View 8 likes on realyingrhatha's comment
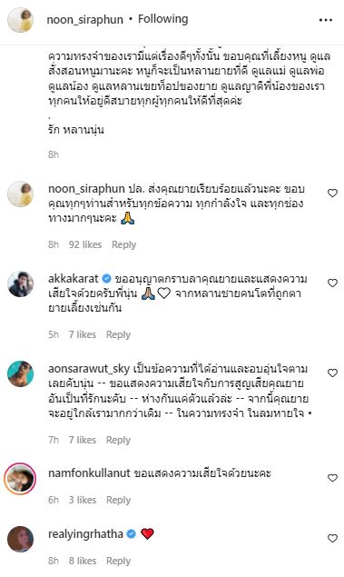The height and width of the screenshot is (577, 344). [x=83, y=561]
